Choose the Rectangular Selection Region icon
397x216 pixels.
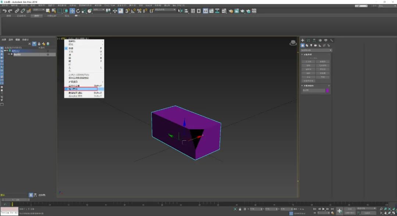[60, 11]
